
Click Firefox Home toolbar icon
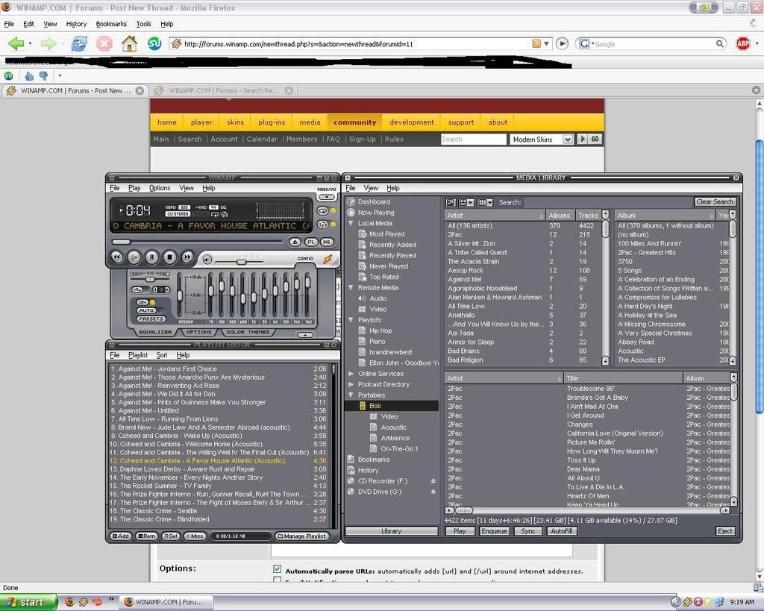130,44
